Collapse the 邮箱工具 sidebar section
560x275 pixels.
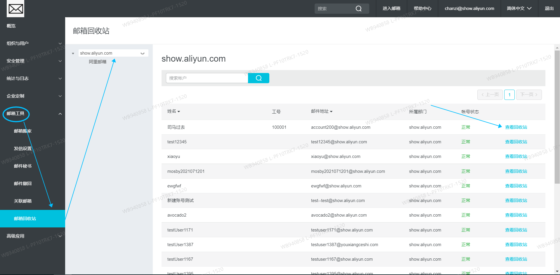[x=32, y=114]
